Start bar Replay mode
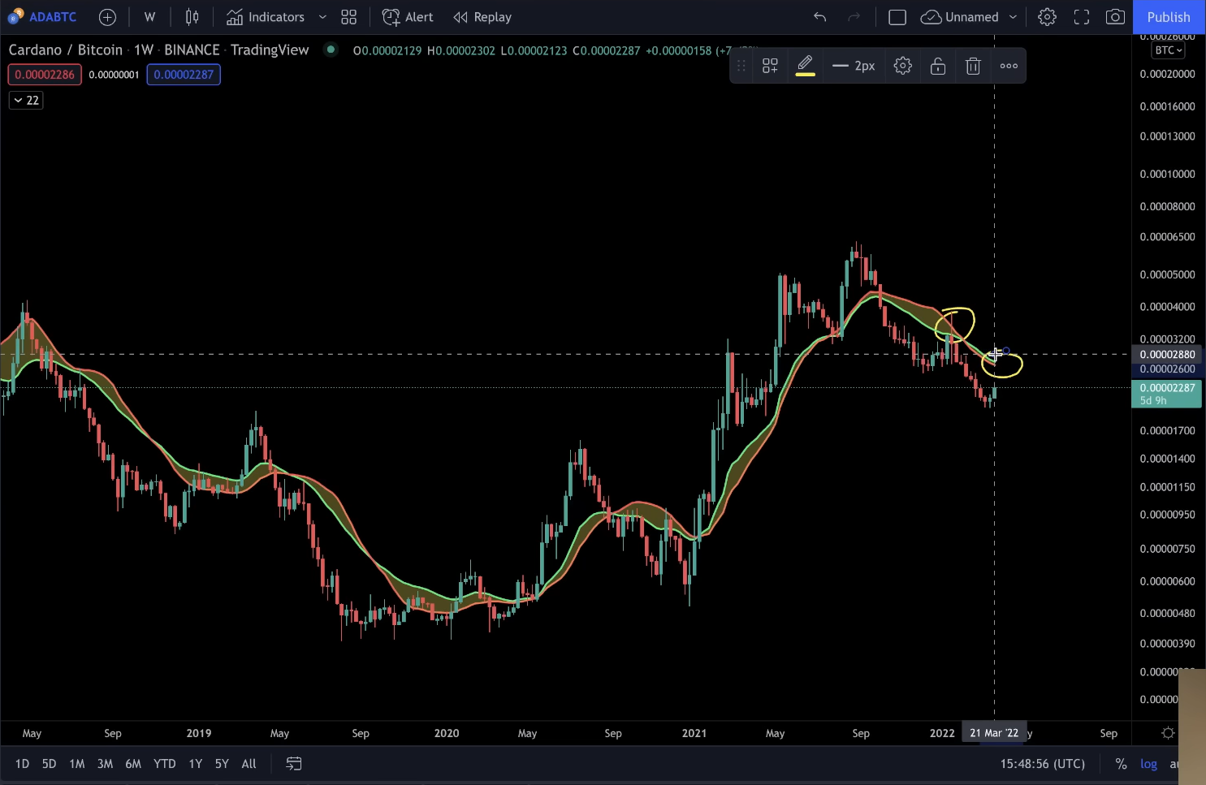Viewport: 1206px width, 785px height. (x=482, y=17)
